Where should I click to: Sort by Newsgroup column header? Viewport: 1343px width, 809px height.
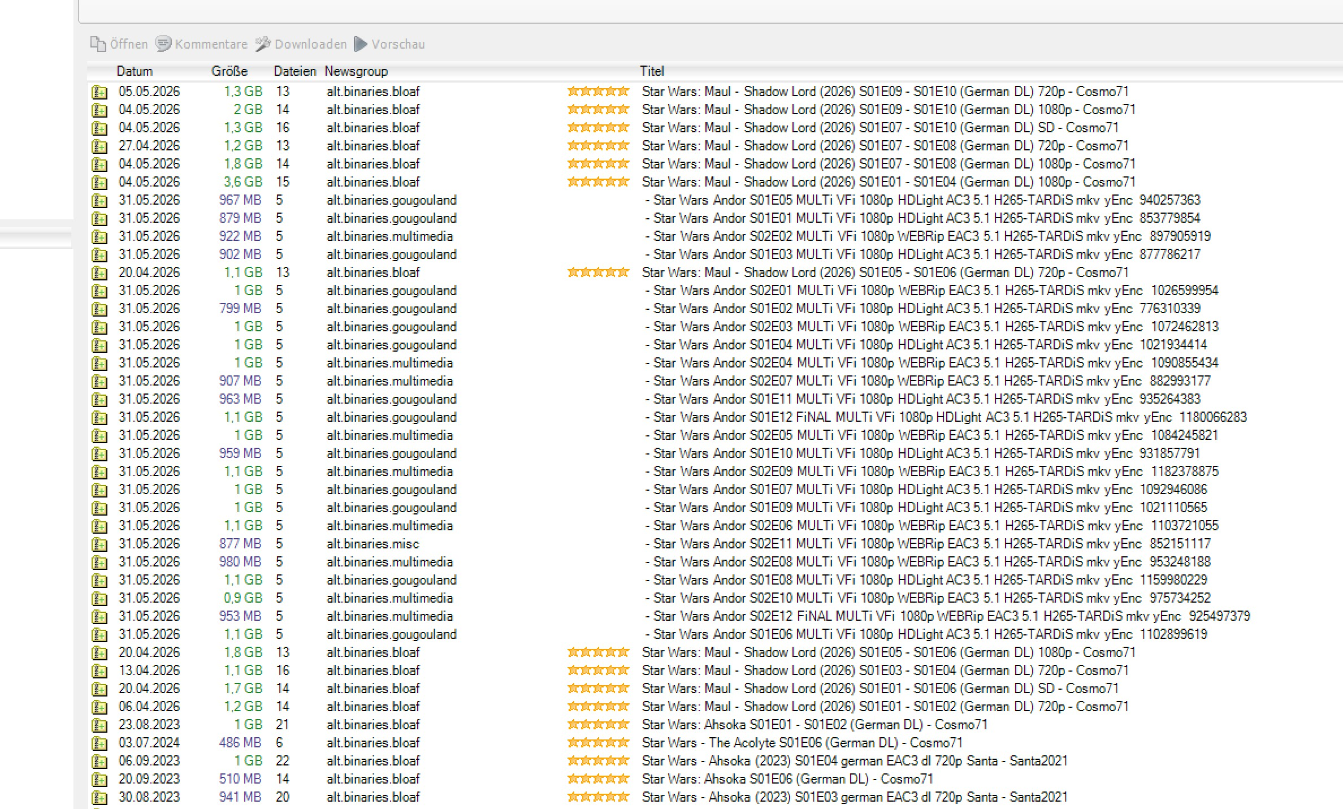coord(356,71)
